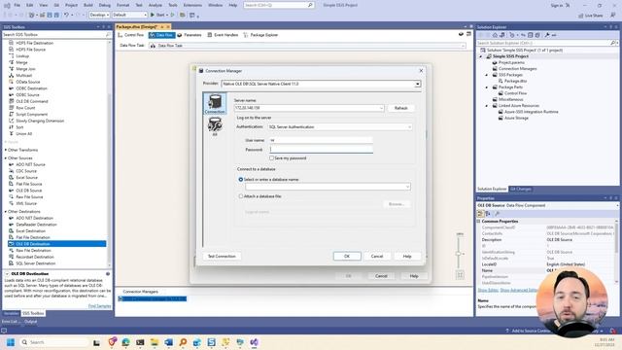Select the Connection page icon in Connection Manager
The width and height of the screenshot is (622, 350).
pos(215,104)
